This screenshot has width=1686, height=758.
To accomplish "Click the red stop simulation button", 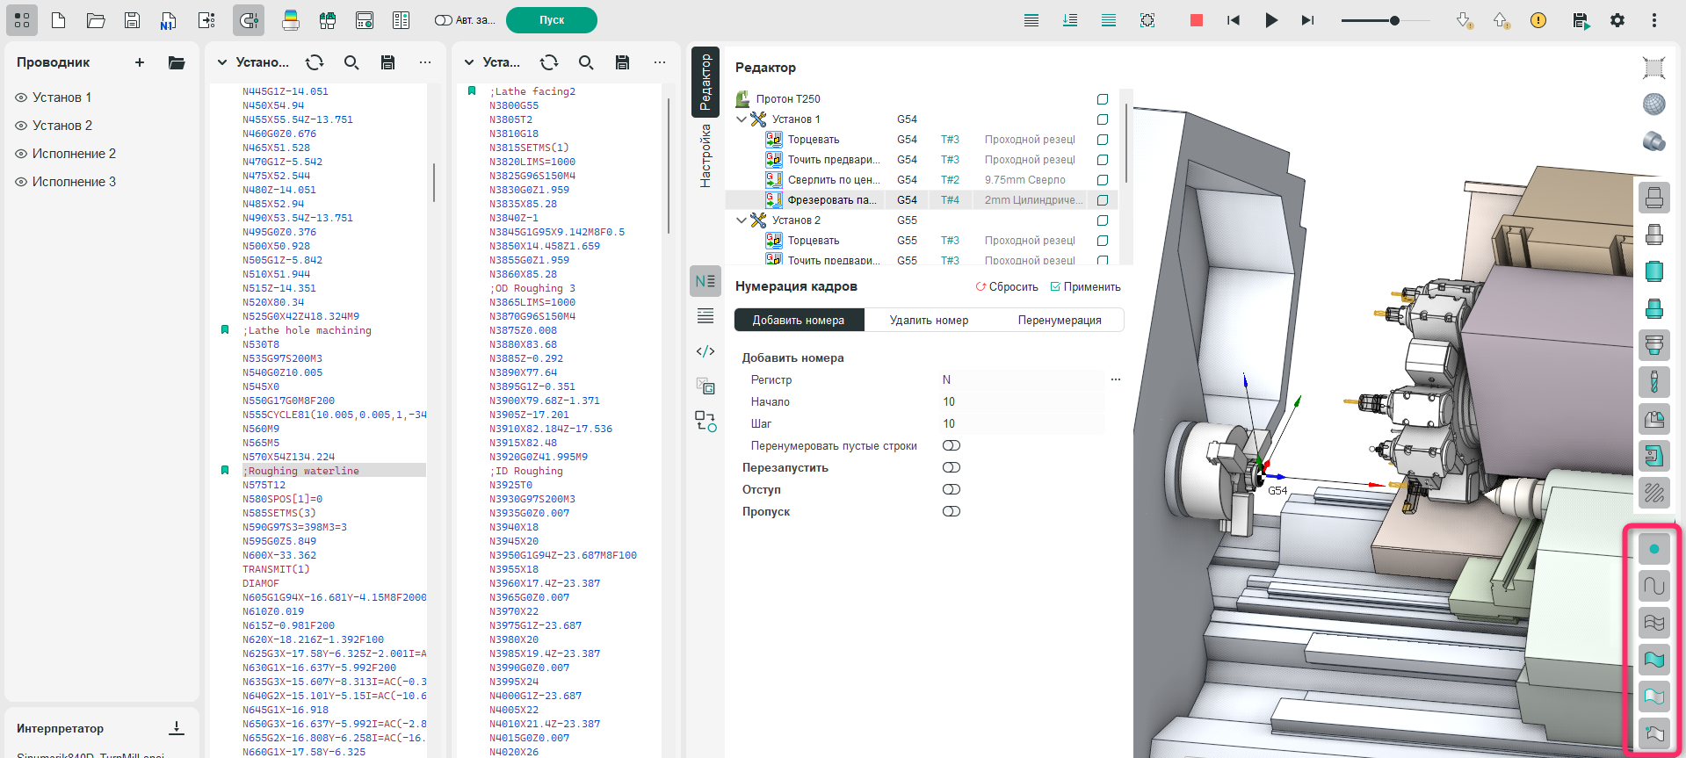I will point(1196,20).
